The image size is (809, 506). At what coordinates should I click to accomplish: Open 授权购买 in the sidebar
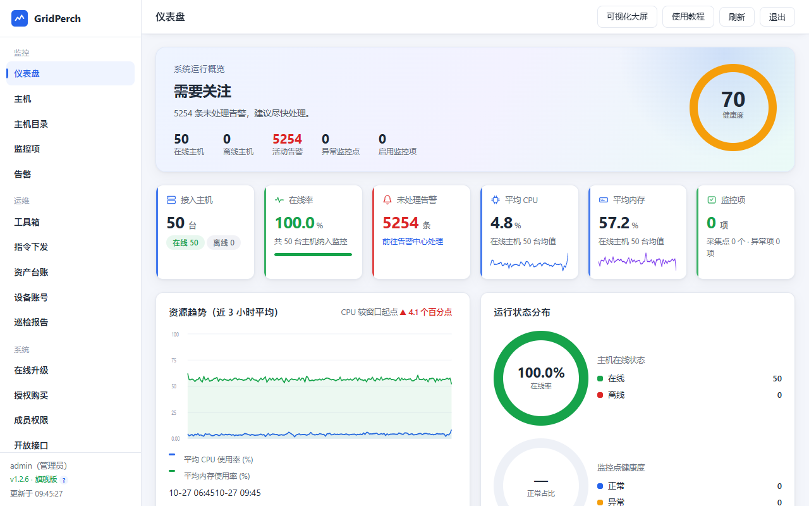point(70,395)
